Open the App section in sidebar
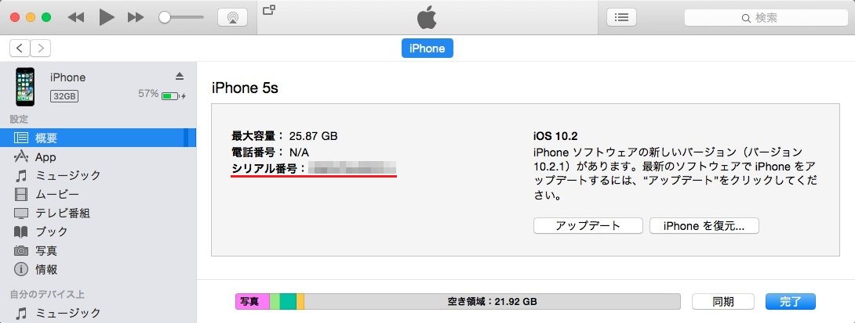Image resolution: width=855 pixels, height=323 pixels. click(98, 157)
